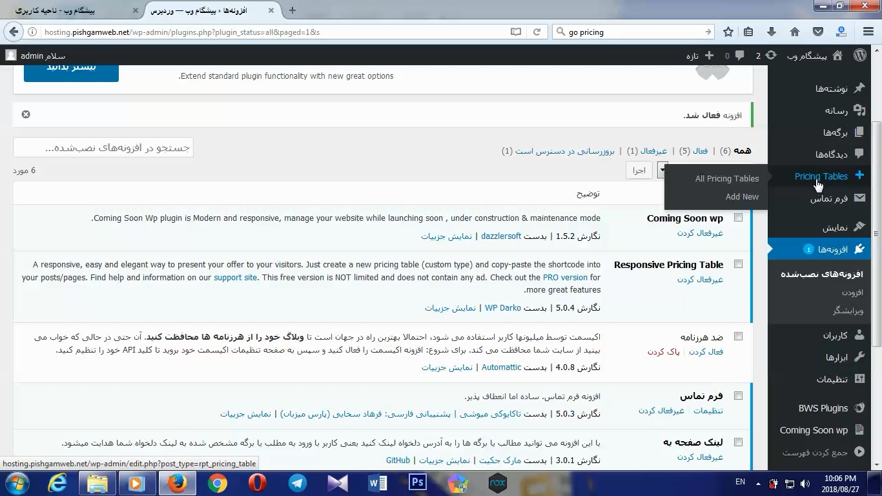The height and width of the screenshot is (496, 882).
Task: Open the Automattic author link
Action: click(502, 367)
